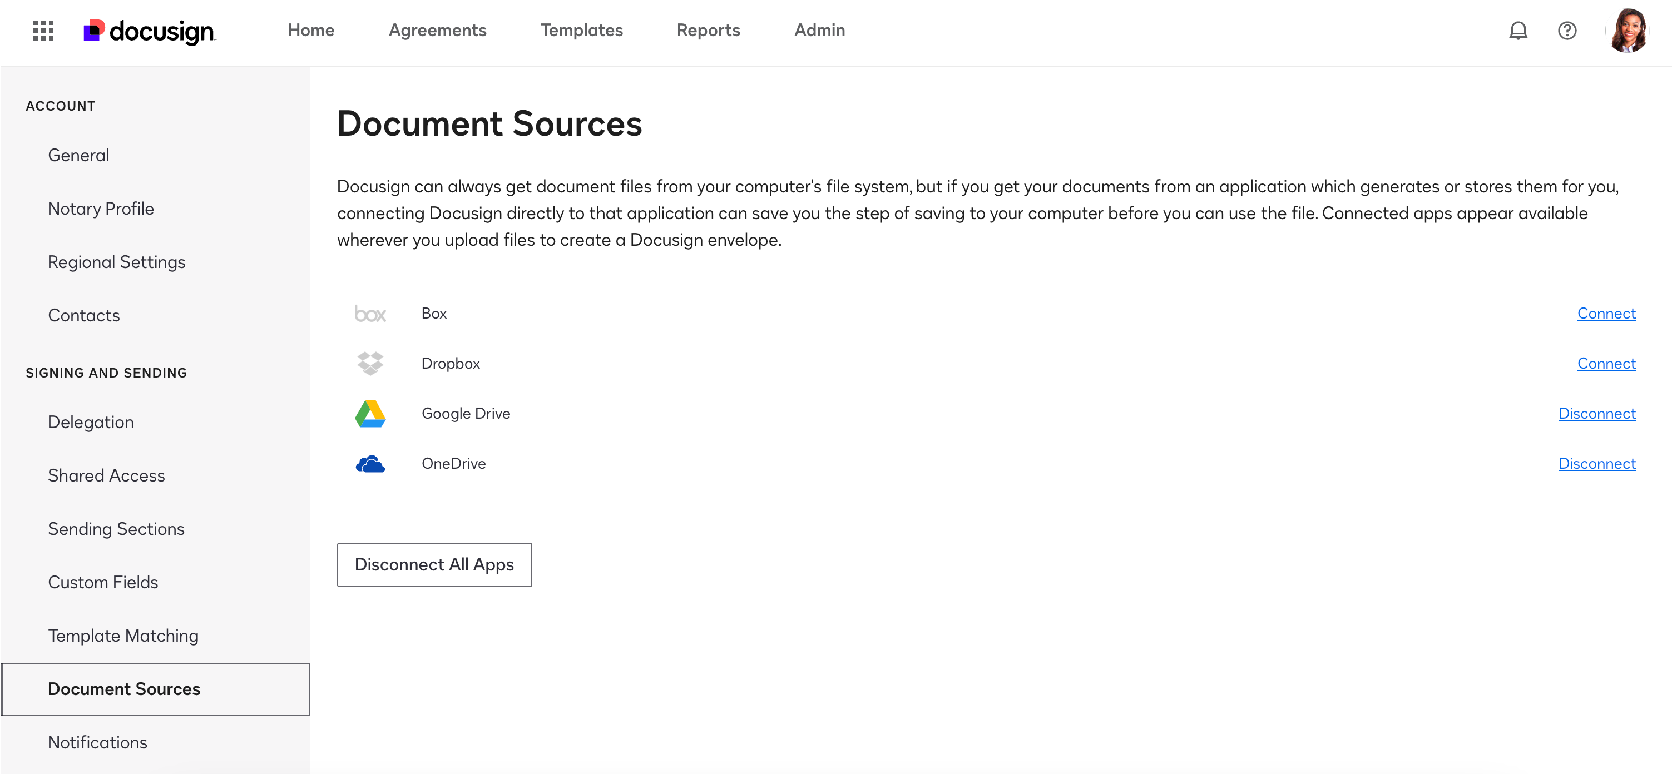Click the Box logo icon
The height and width of the screenshot is (774, 1672).
[370, 314]
